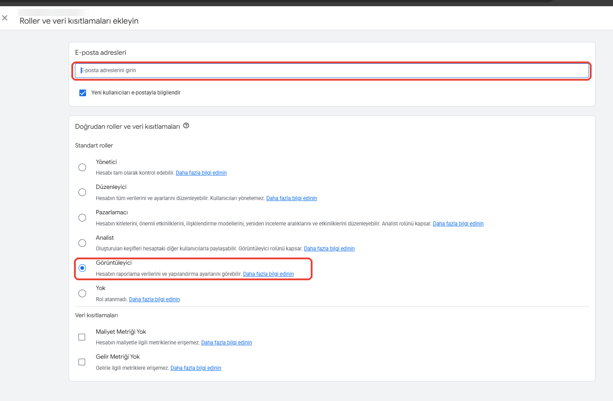This screenshot has height=401, width=613.
Task: Select the Yönetici role radio button
Action: (x=82, y=167)
